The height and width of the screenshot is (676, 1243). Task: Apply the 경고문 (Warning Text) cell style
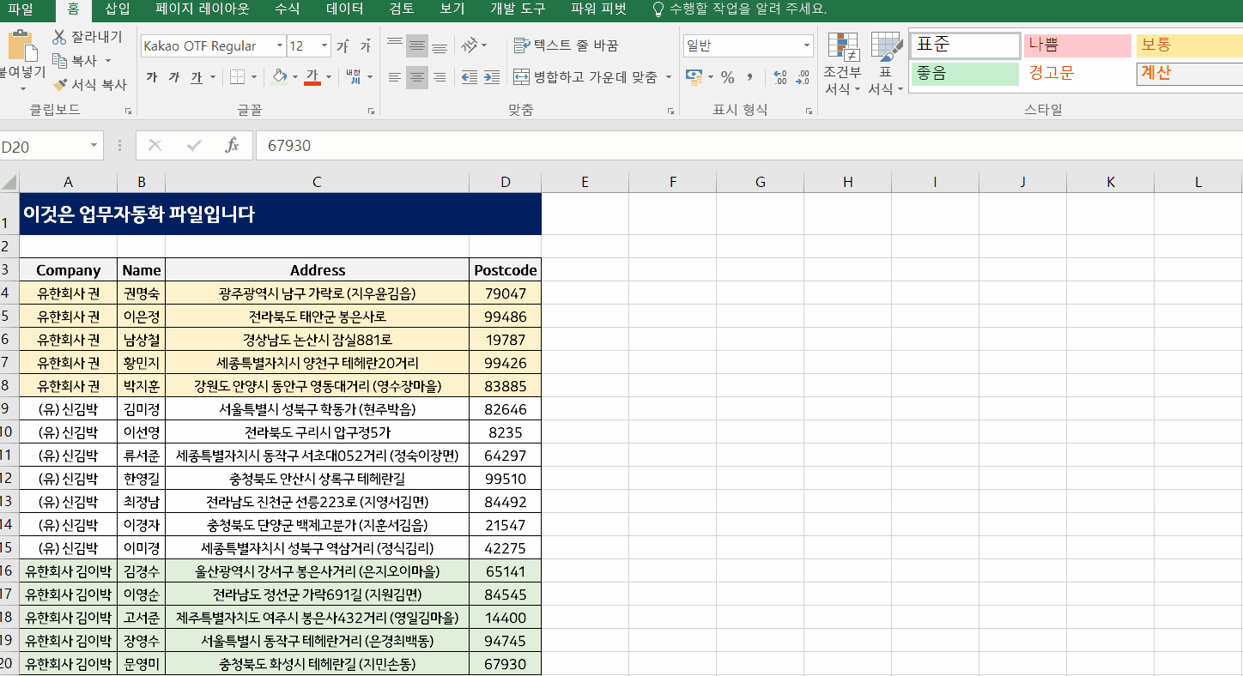click(1077, 74)
